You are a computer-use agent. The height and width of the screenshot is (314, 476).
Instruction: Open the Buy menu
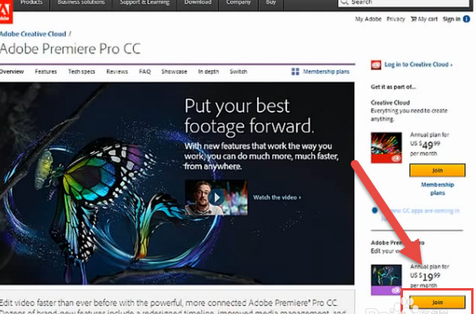tap(271, 3)
